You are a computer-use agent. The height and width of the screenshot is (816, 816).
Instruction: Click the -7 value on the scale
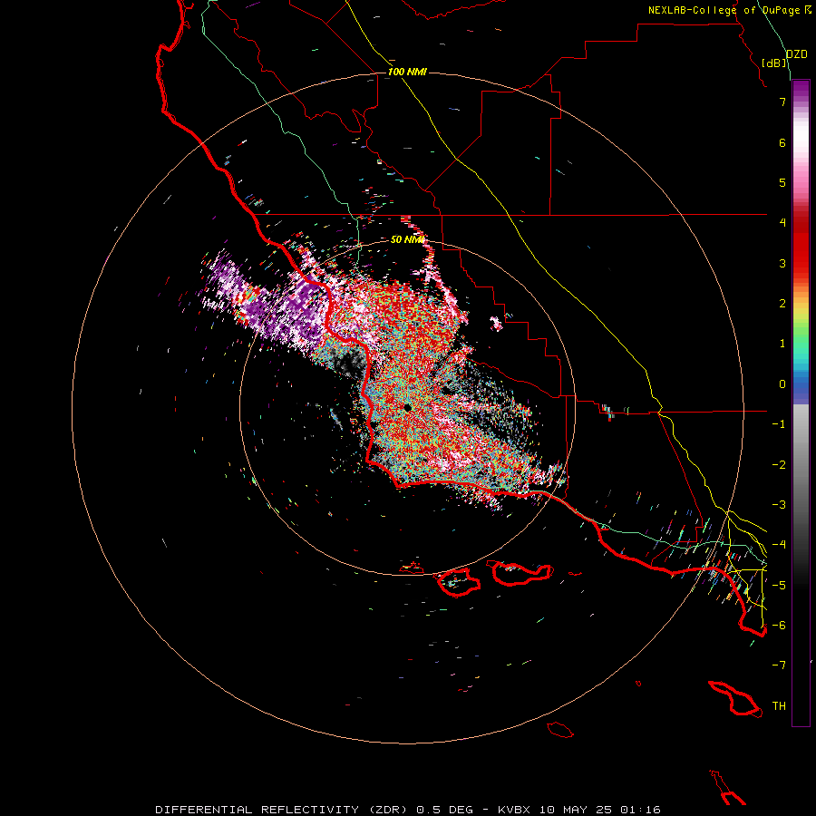pyautogui.click(x=779, y=665)
